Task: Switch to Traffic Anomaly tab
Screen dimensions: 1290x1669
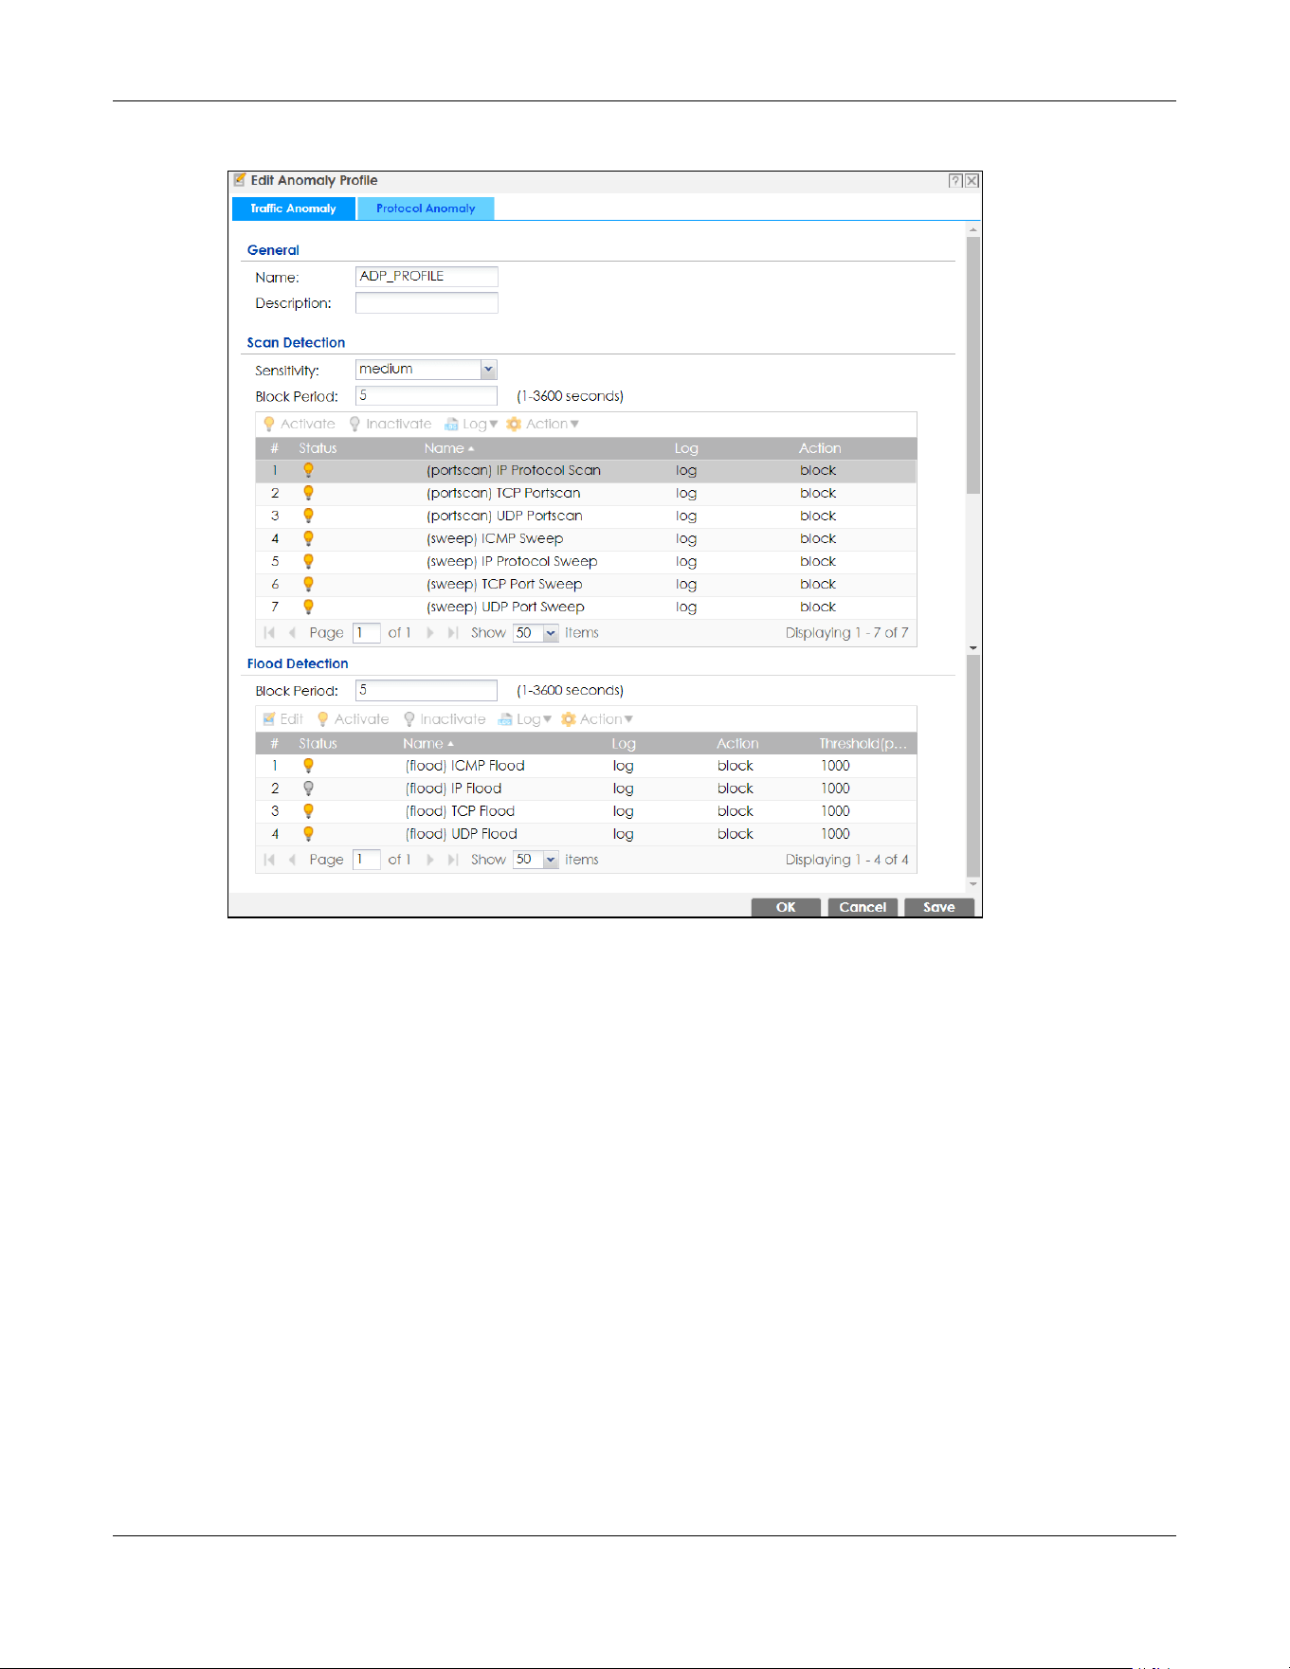Action: (293, 209)
